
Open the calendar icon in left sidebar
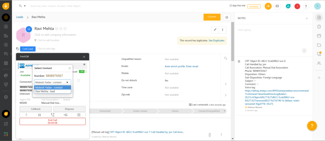coord(6,63)
